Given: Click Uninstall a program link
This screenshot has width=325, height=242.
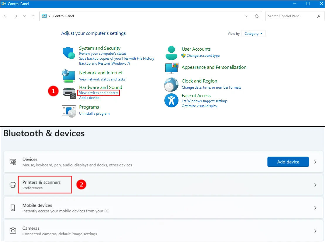Looking at the screenshot, I should [x=94, y=114].
